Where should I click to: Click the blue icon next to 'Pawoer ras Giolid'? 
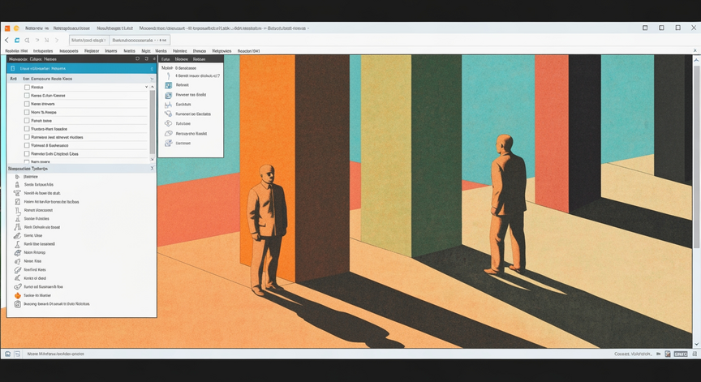coord(168,95)
